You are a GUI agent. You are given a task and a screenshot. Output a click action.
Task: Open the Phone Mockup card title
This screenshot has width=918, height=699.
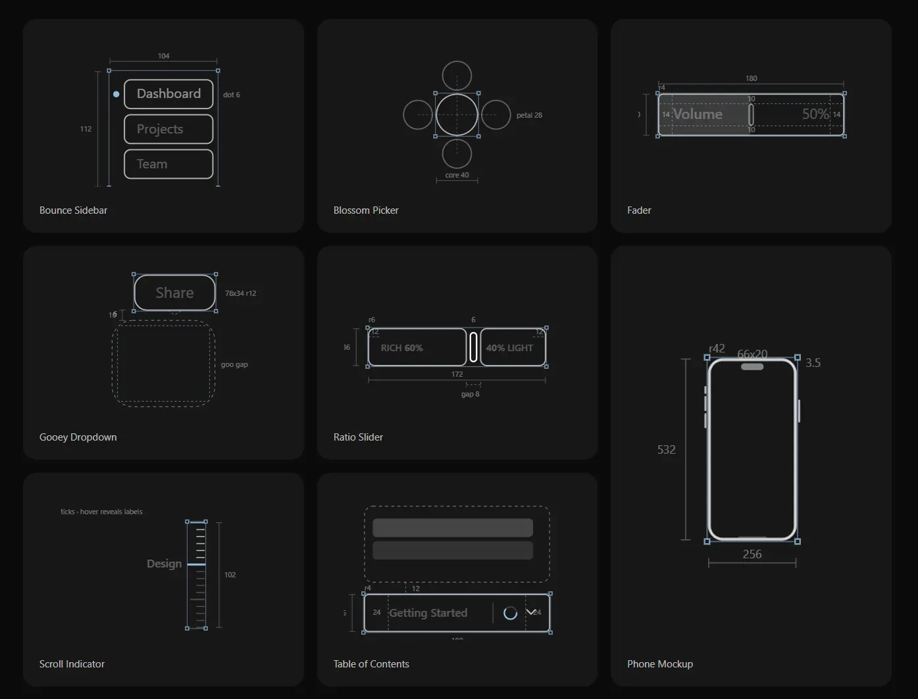(x=660, y=664)
